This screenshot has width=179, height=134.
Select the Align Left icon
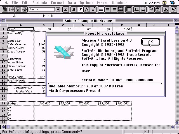(x=101, y=9)
